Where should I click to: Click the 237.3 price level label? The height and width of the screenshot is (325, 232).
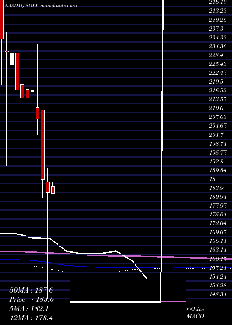[x=216, y=28]
